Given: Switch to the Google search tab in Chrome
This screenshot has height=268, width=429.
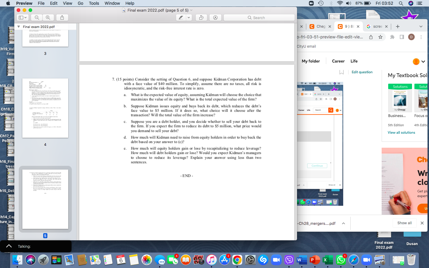Looking at the screenshot, I should pos(377,26).
